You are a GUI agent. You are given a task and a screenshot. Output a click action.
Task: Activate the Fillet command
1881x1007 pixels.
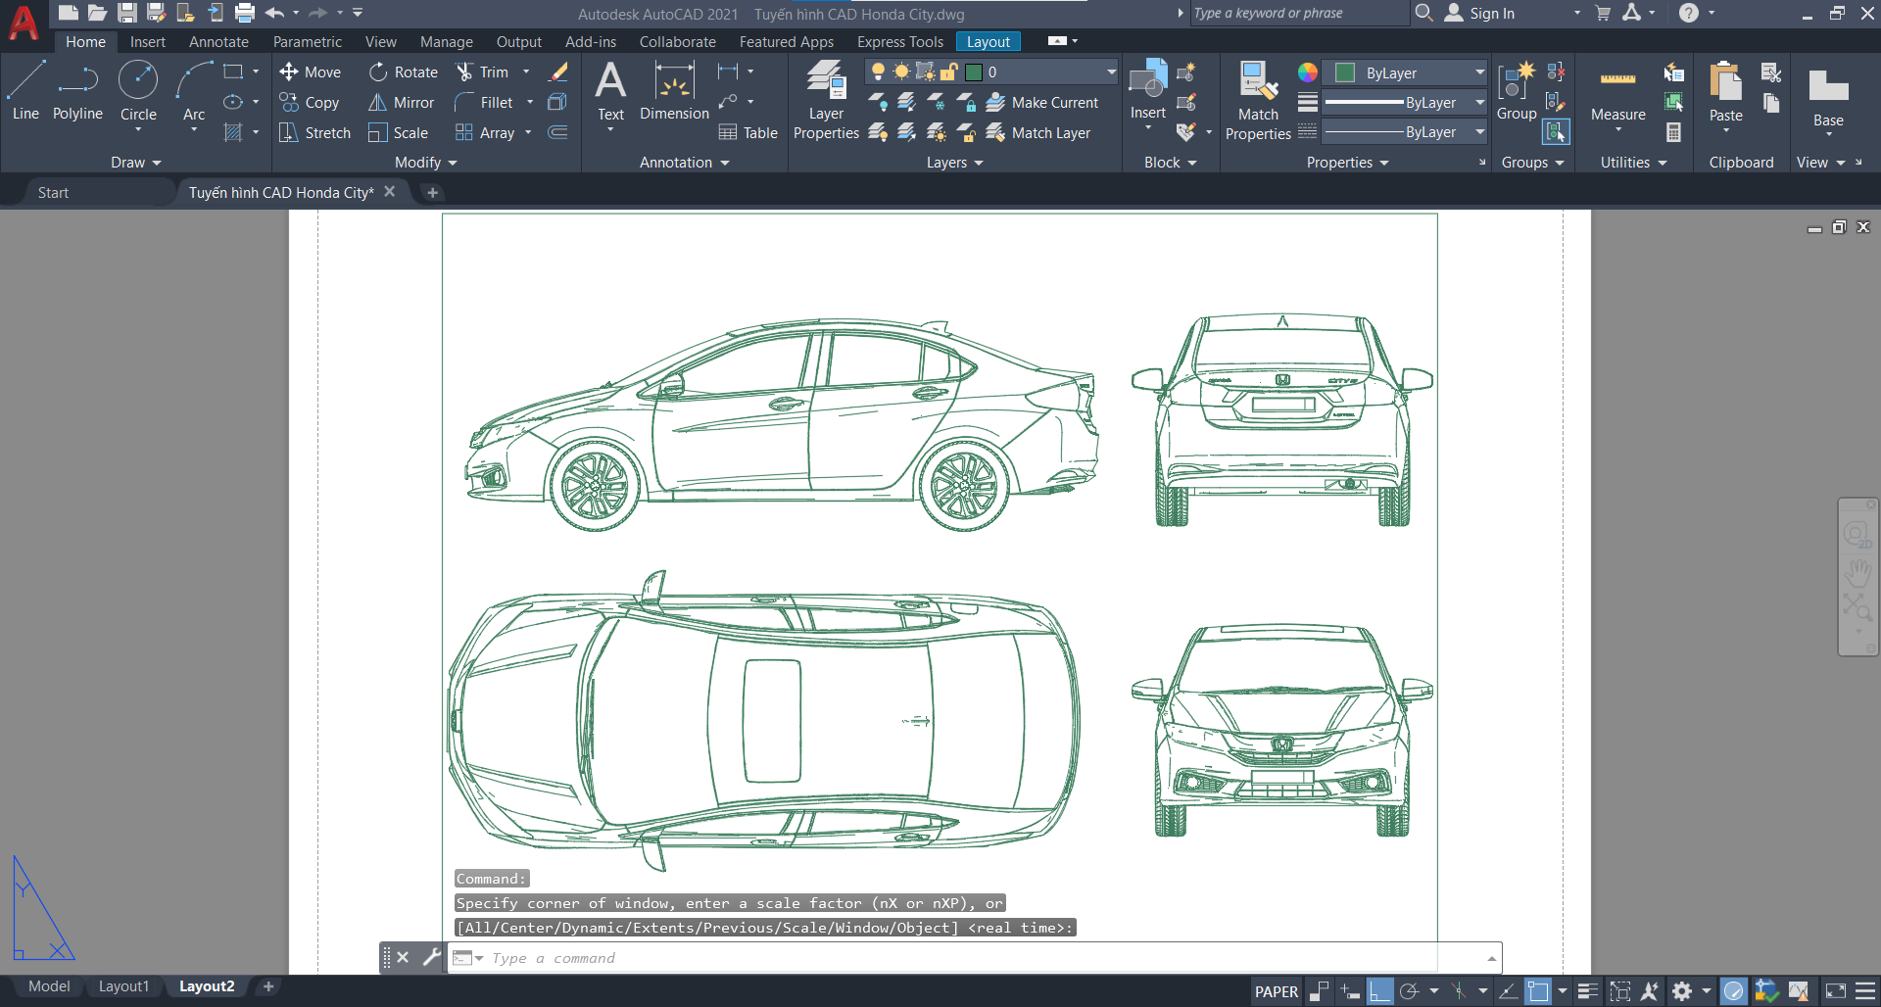[485, 103]
